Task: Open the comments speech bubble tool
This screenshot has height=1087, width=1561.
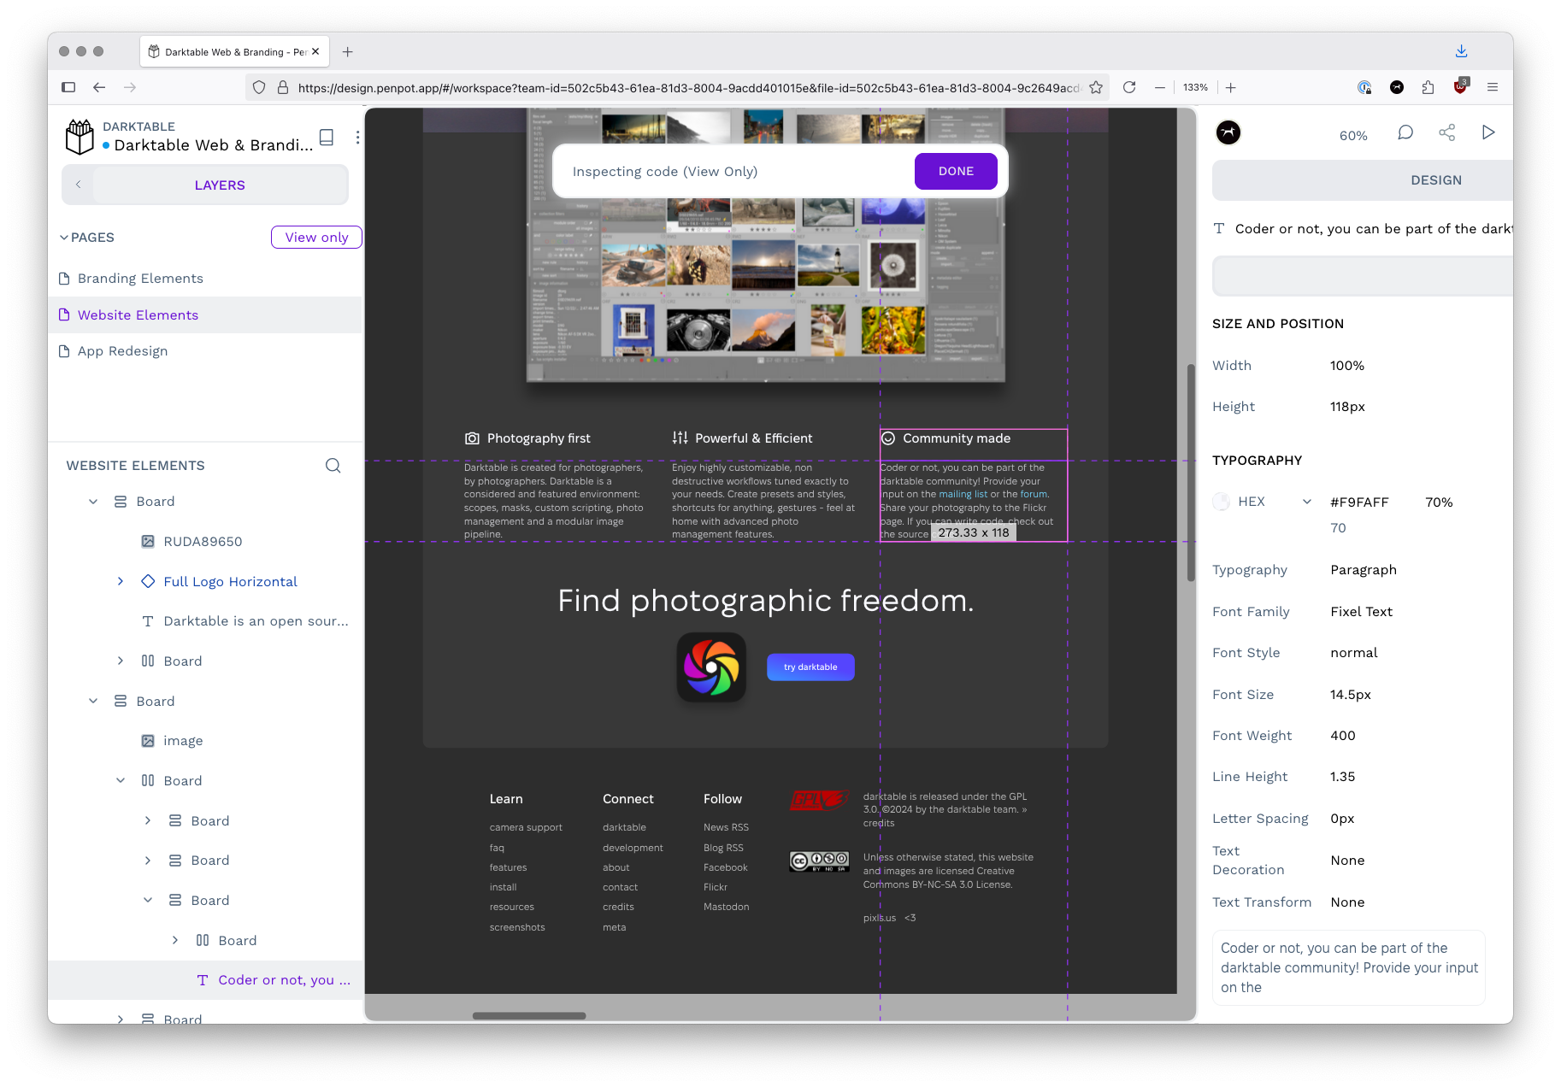Action: (1405, 132)
